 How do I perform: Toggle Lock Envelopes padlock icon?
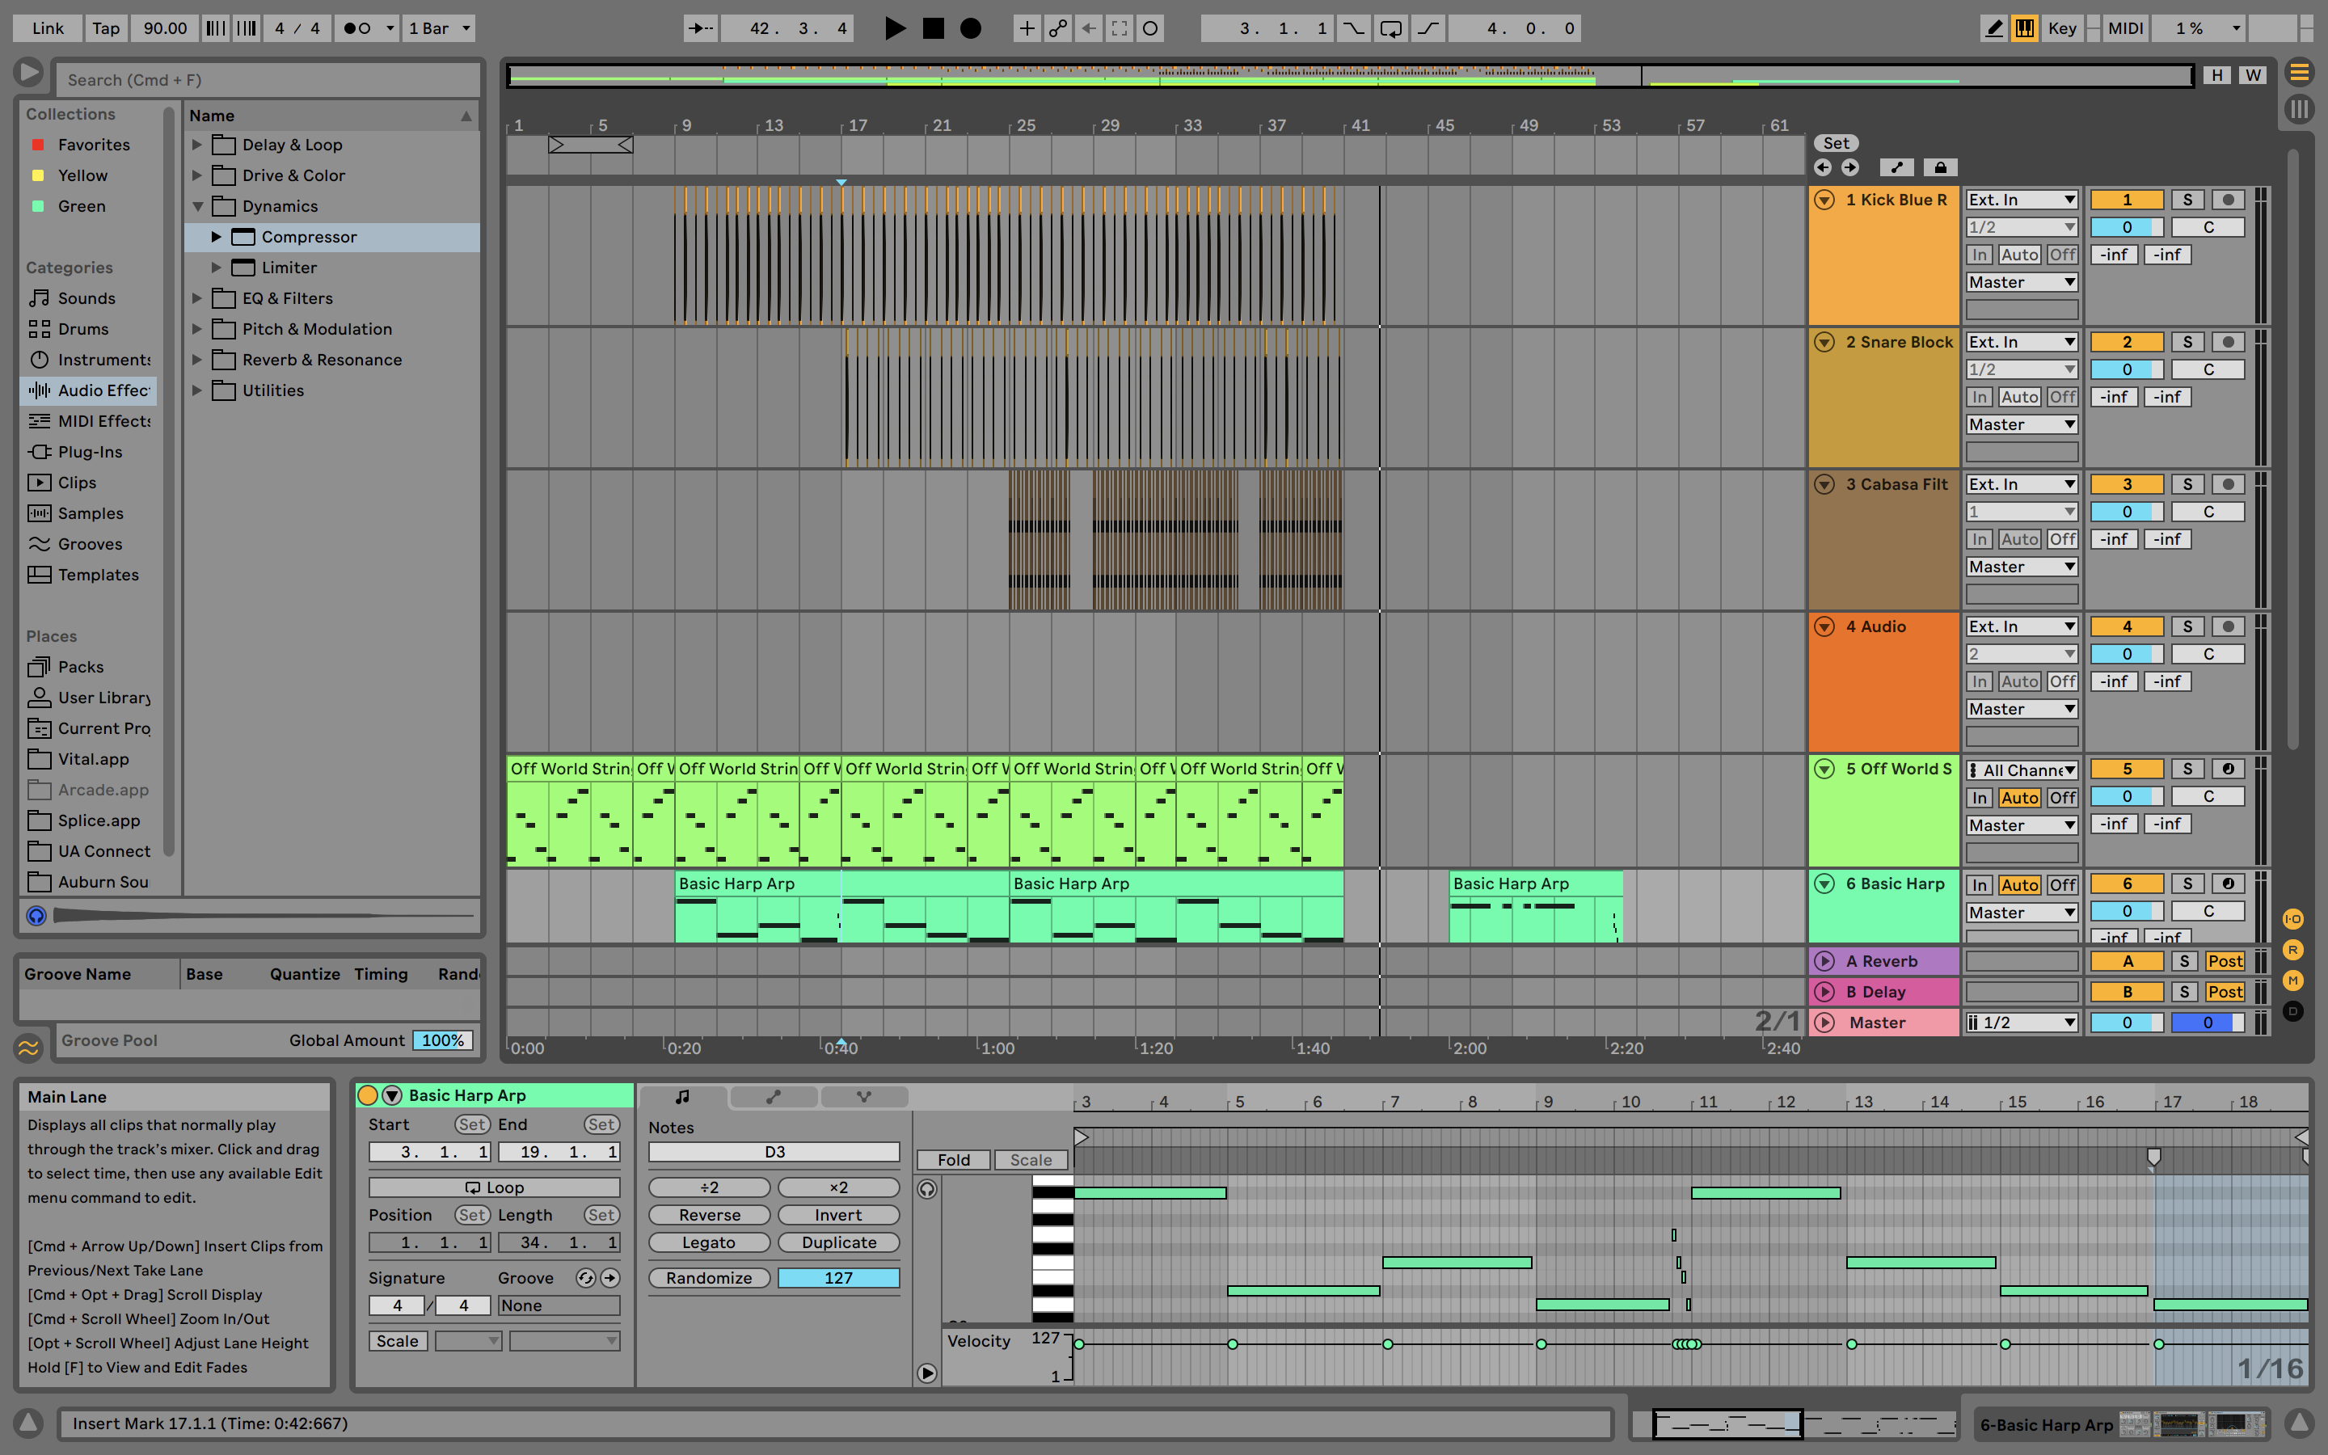pos(1939,167)
